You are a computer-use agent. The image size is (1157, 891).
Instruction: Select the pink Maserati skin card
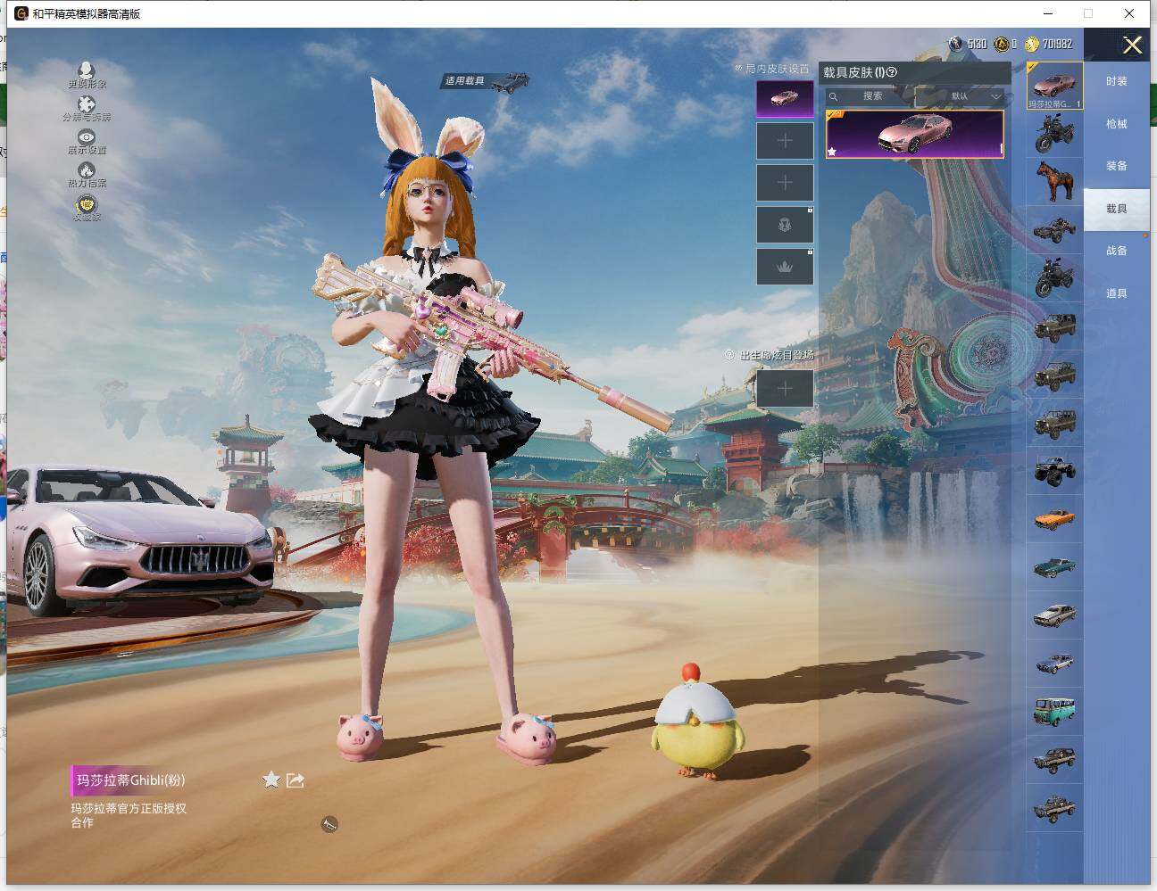[x=914, y=134]
